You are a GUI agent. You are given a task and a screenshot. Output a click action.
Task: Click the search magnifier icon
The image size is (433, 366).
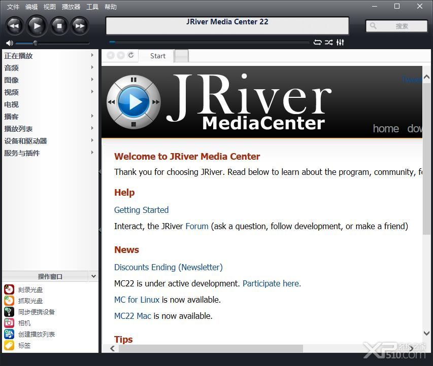[x=373, y=26]
